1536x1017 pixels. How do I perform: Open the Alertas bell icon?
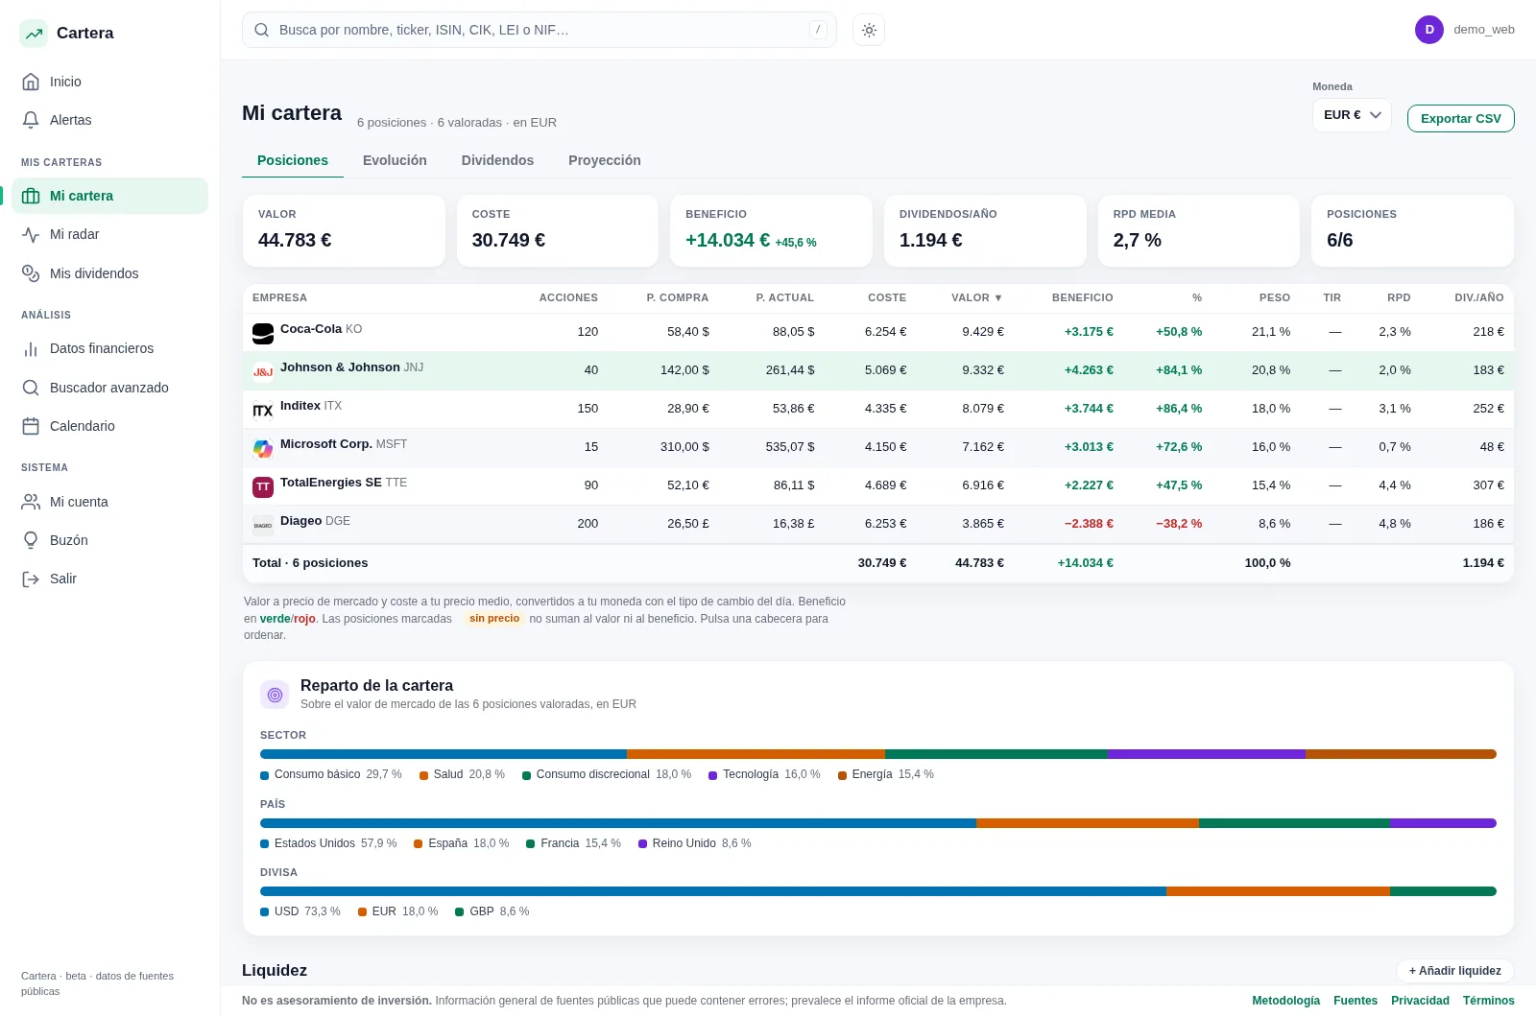point(31,120)
